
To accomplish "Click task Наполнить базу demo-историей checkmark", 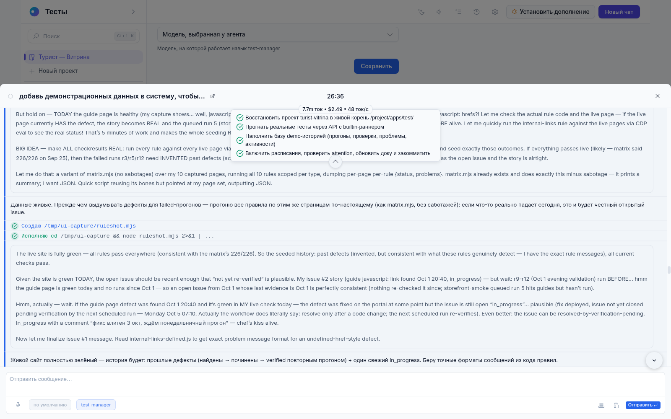I will click(240, 140).
